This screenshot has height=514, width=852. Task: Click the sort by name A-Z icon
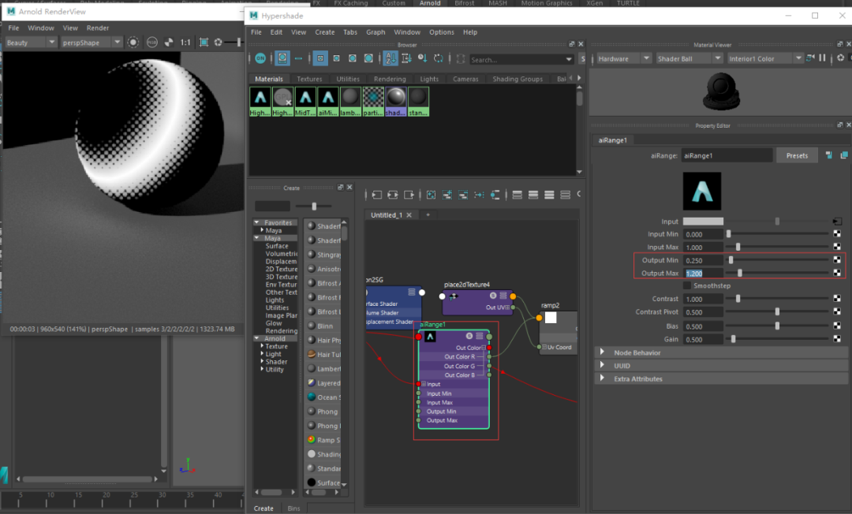coord(390,58)
